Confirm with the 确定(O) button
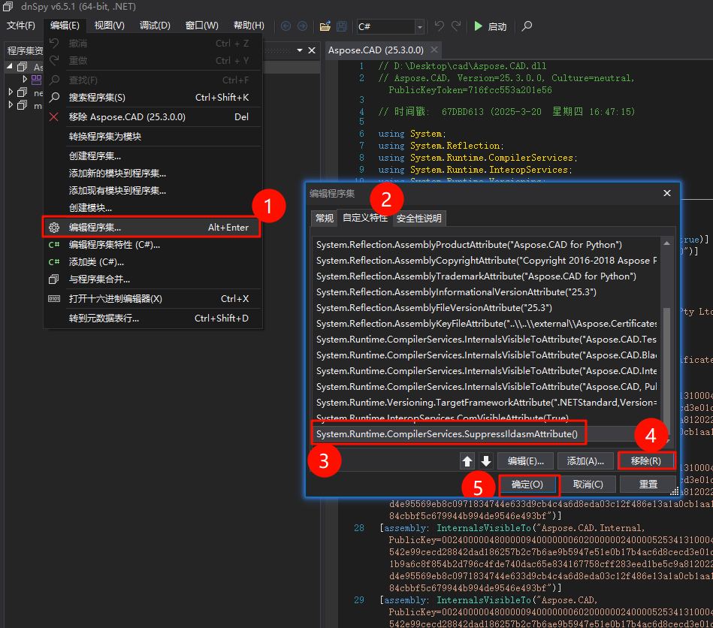The image size is (713, 628). pos(527,485)
